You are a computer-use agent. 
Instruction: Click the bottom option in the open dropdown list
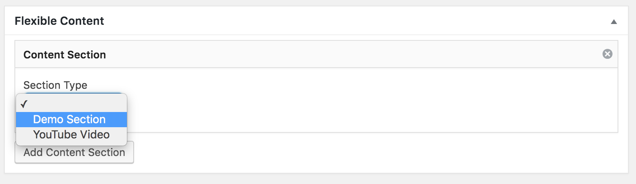click(x=71, y=135)
